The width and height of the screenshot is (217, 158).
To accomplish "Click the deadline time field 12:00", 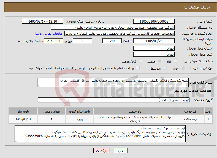I will click(112, 41).
